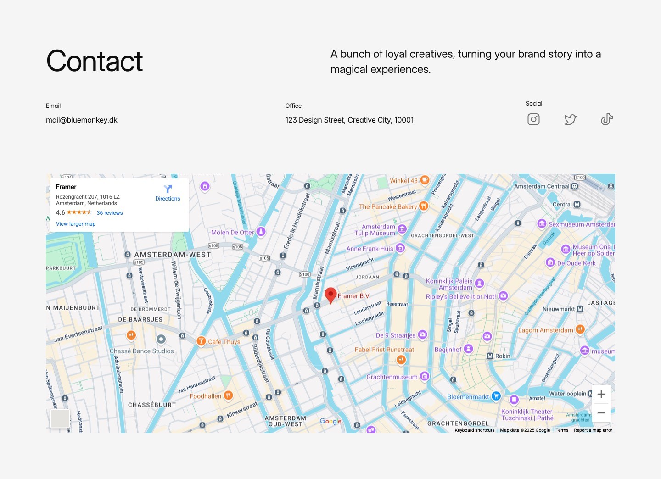Image resolution: width=661 pixels, height=479 pixels.
Task: Select Chassé Dance Studios marker
Action: pyautogui.click(x=161, y=340)
